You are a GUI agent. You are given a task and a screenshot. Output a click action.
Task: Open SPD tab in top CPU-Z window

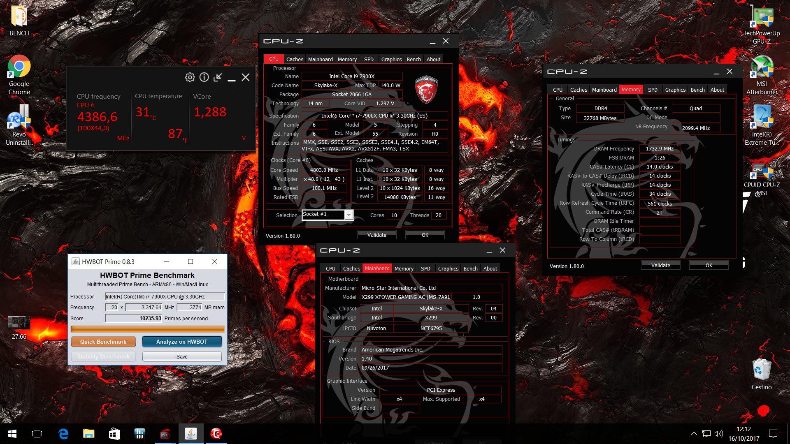pos(369,59)
